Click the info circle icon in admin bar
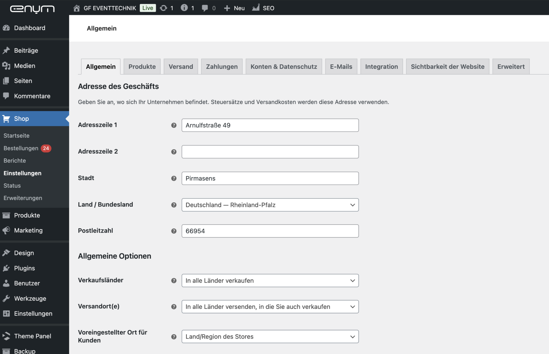The height and width of the screenshot is (354, 549). click(184, 8)
